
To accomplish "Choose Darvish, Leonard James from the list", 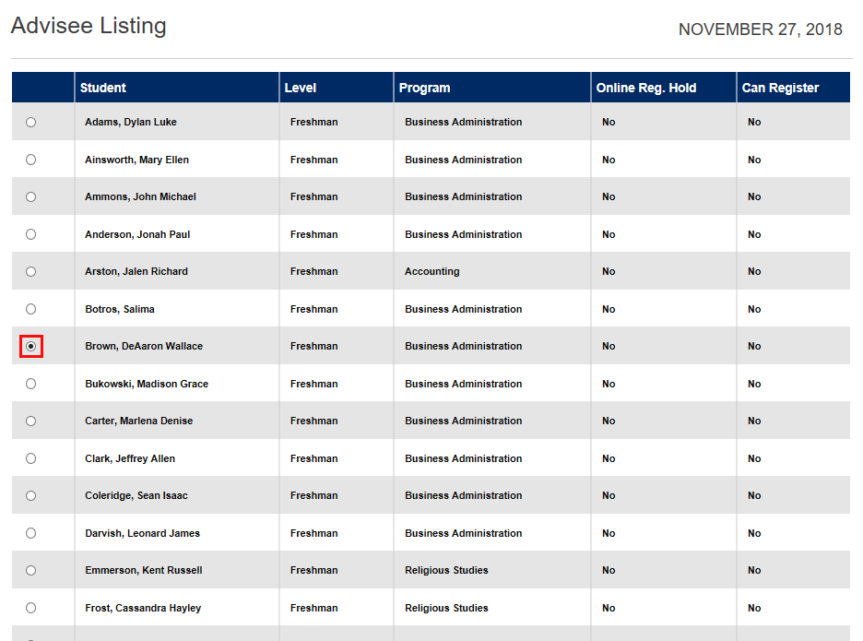I will pos(30,532).
